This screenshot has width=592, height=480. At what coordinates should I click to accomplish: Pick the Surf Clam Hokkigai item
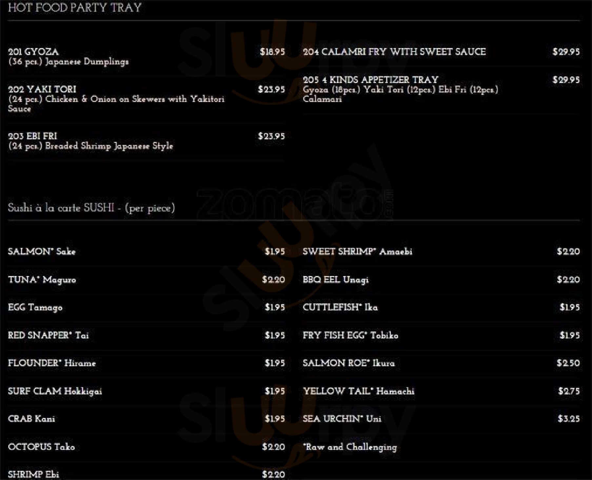tap(55, 391)
